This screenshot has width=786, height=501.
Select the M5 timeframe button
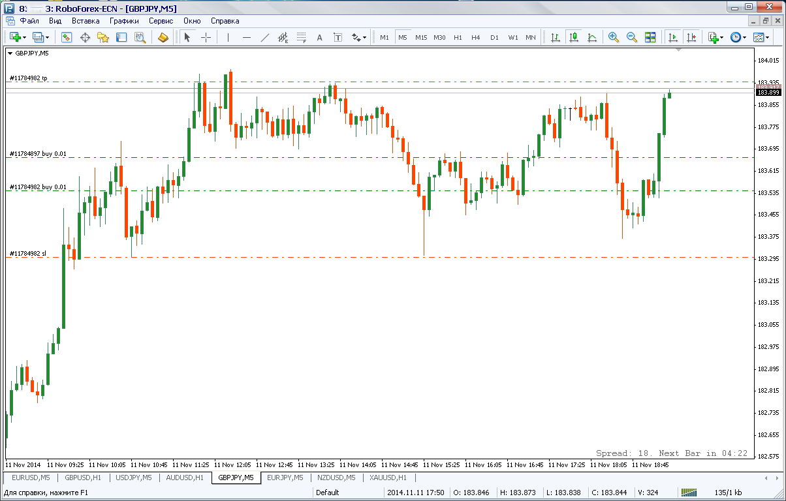click(x=402, y=37)
